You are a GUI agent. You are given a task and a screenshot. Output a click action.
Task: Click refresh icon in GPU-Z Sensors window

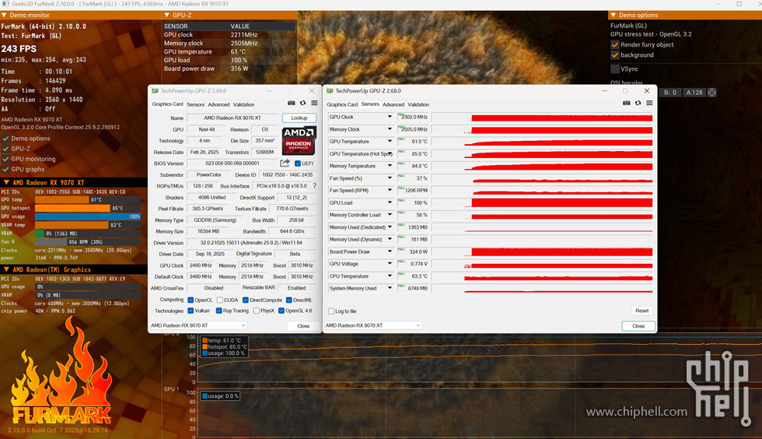638,104
